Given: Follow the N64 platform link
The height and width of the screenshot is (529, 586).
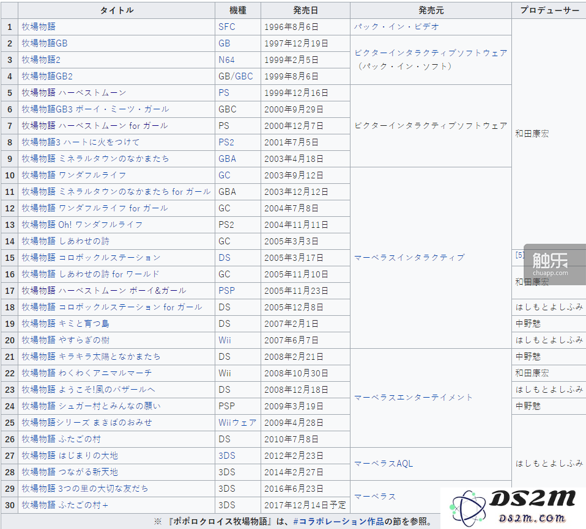Looking at the screenshot, I should tap(226, 60).
